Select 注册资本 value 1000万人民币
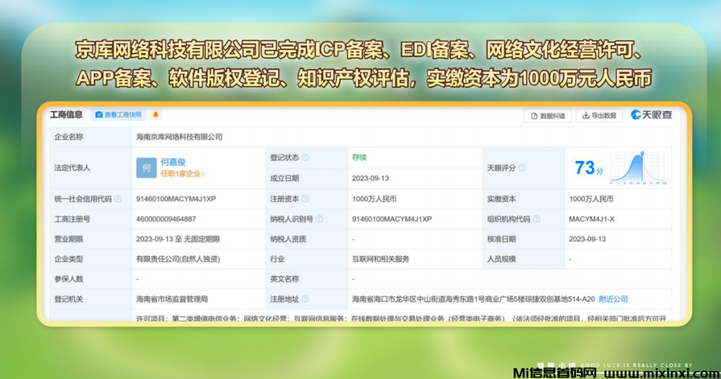The height and width of the screenshot is (379, 721). coord(375,199)
